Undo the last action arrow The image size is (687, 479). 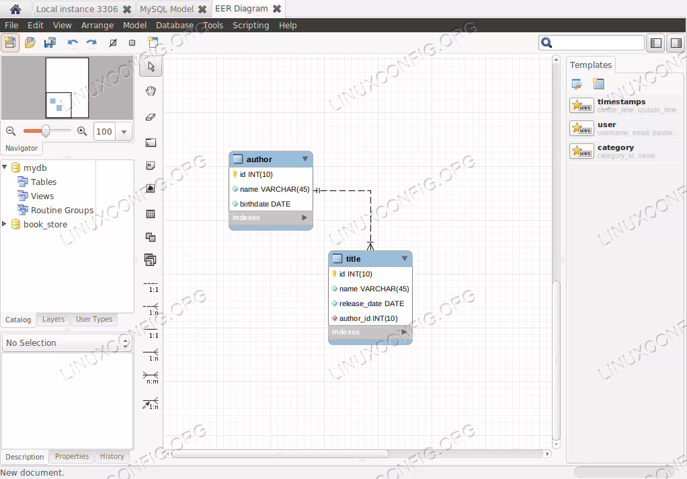tap(73, 42)
